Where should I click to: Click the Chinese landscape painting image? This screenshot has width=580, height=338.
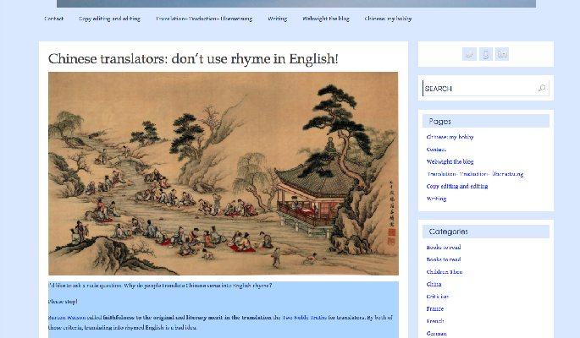[x=224, y=173]
